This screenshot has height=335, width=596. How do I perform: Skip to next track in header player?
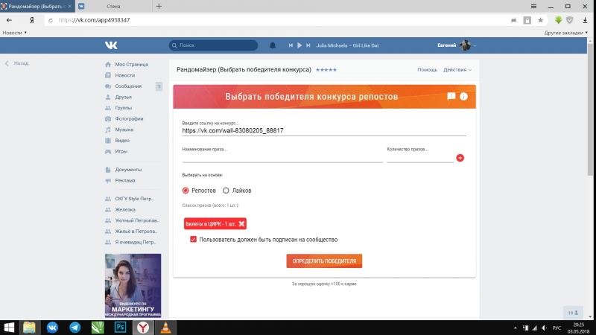[x=308, y=45]
